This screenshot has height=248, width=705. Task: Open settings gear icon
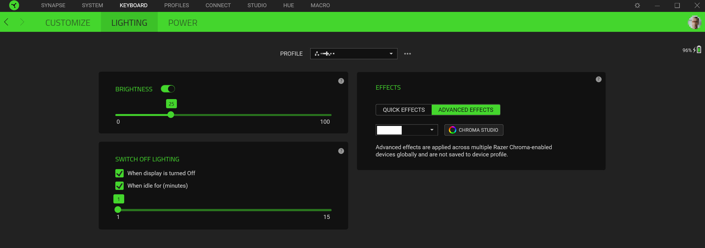pyautogui.click(x=637, y=6)
